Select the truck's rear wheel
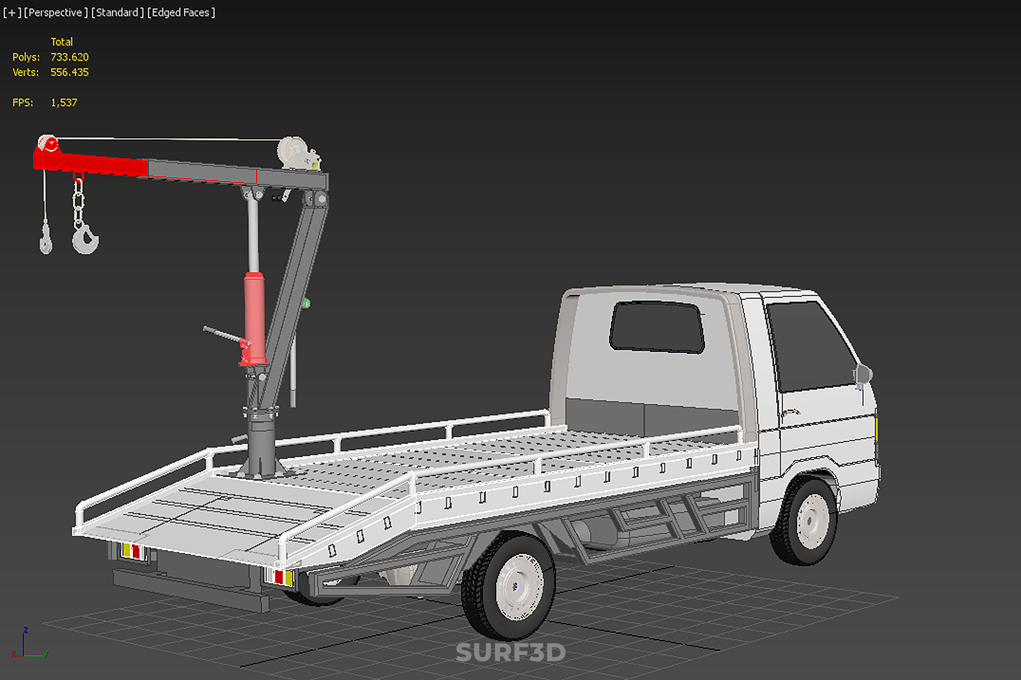Image resolution: width=1021 pixels, height=680 pixels. click(x=510, y=584)
